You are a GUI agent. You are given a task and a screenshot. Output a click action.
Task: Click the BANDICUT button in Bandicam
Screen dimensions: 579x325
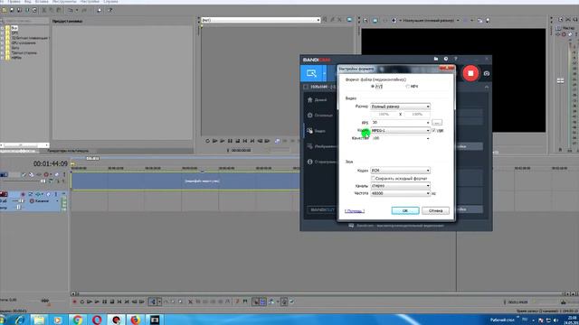click(x=322, y=209)
